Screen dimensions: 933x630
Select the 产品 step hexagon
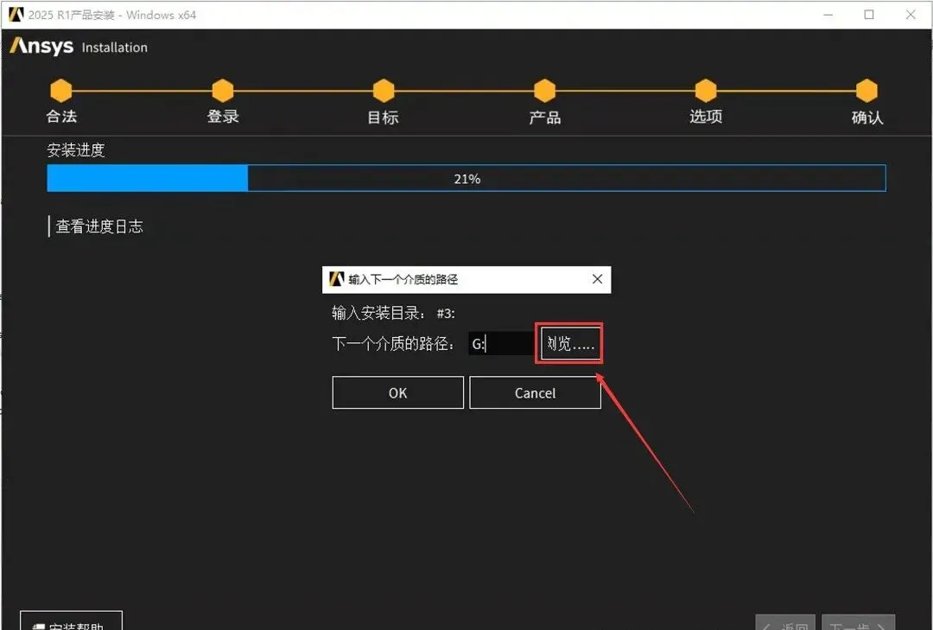(544, 91)
